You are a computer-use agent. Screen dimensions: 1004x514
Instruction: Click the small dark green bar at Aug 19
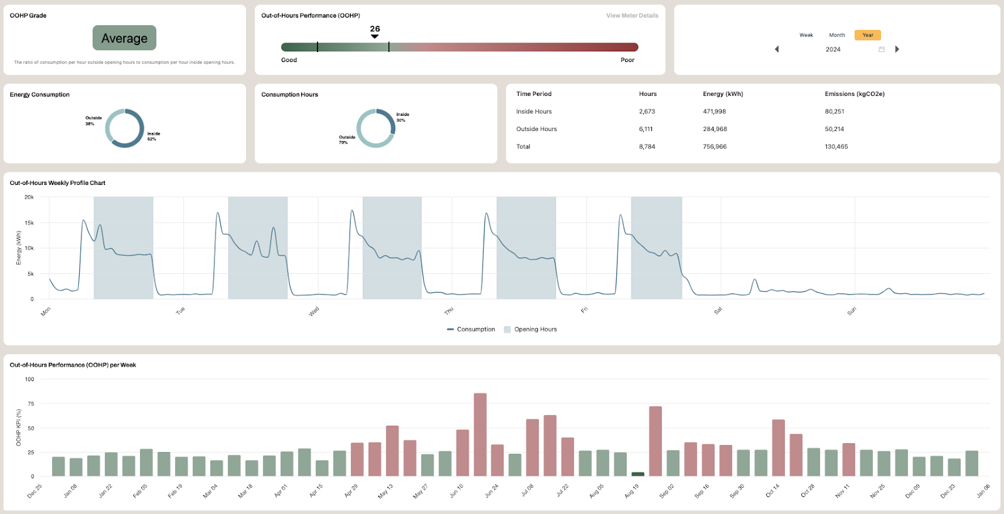(x=638, y=474)
